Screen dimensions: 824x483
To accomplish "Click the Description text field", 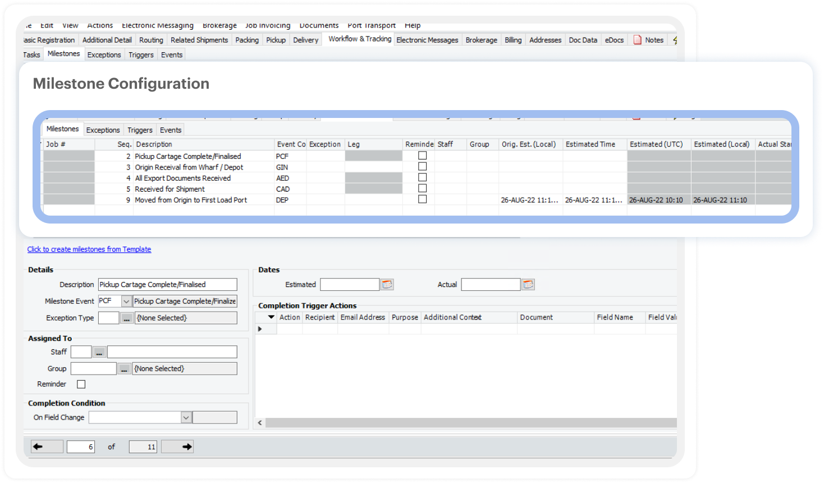I will tap(167, 285).
